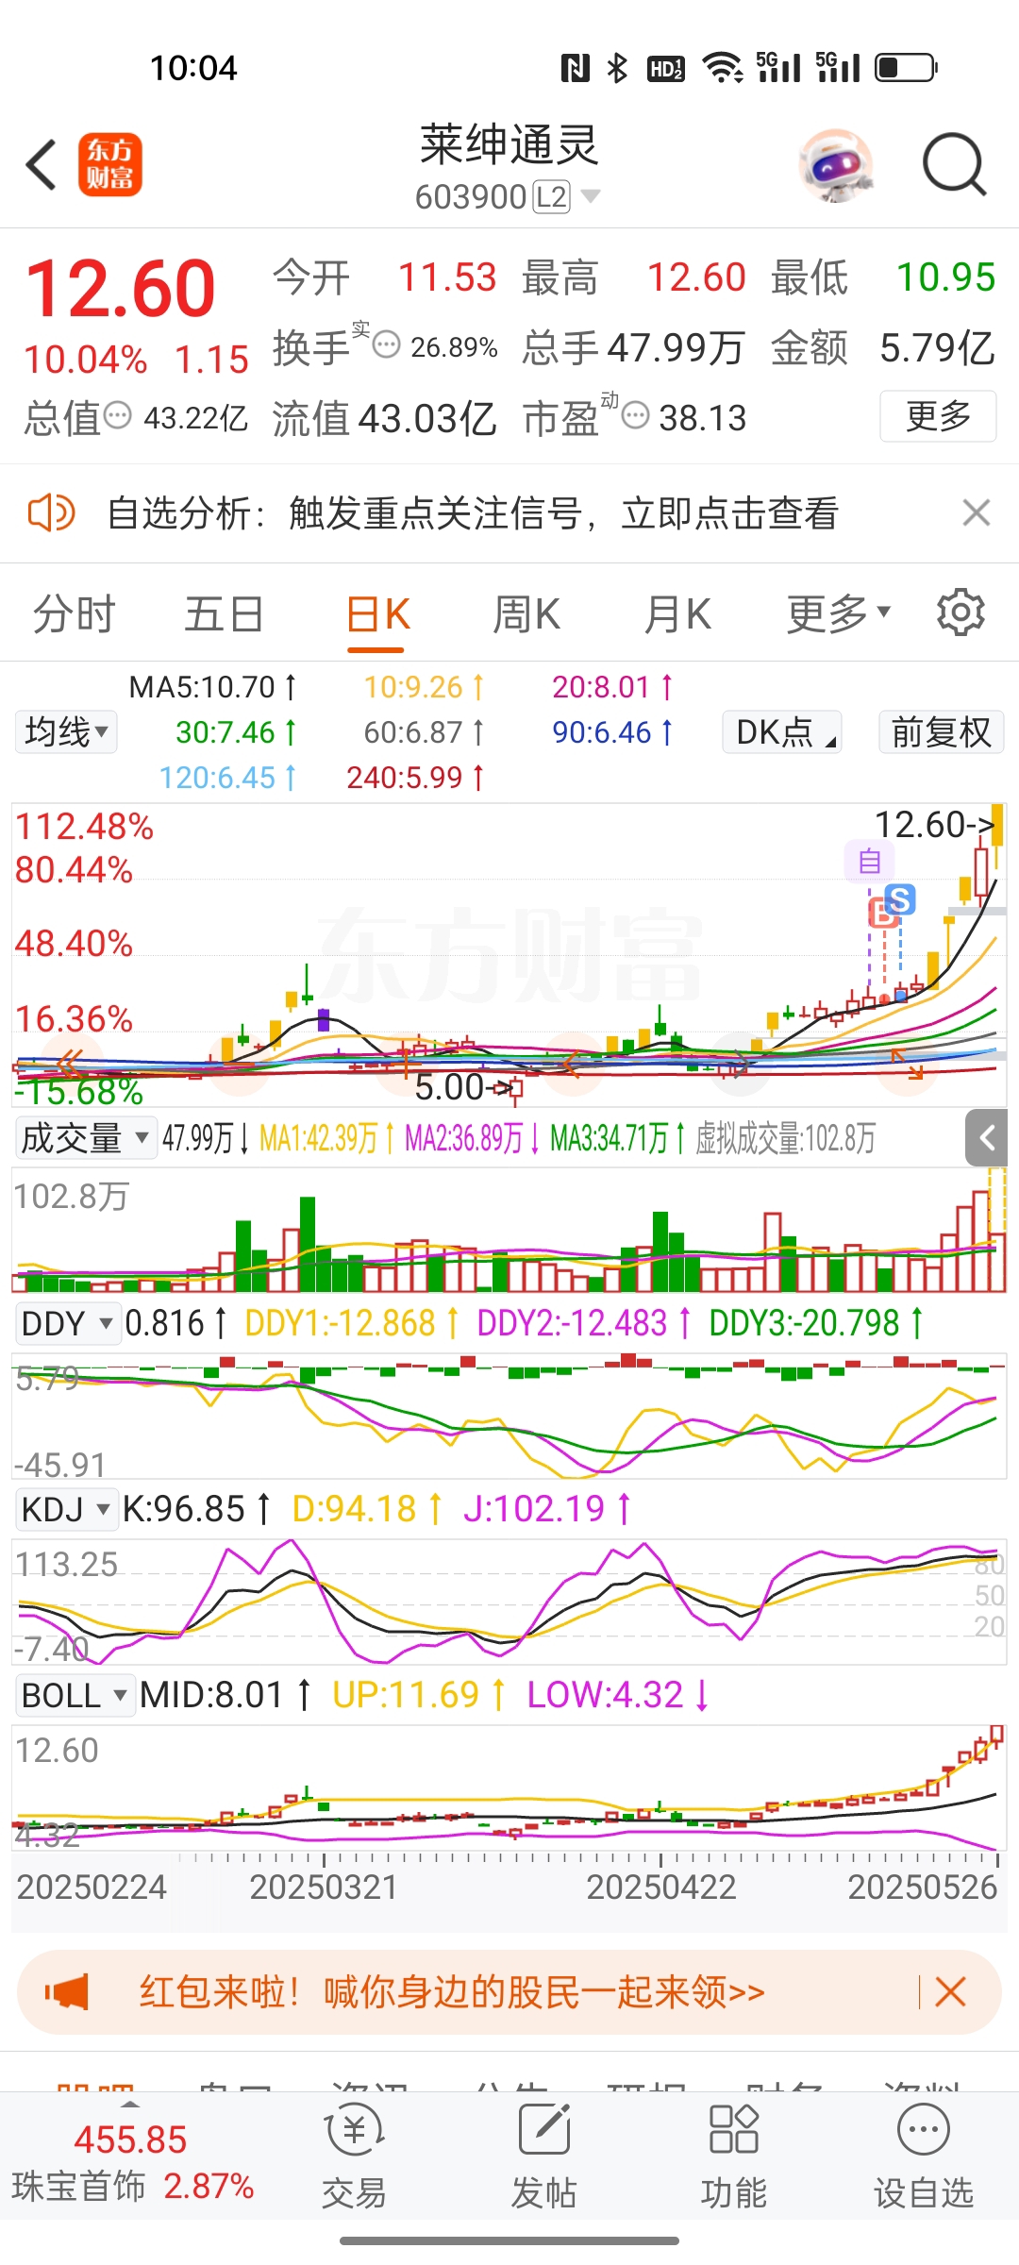This screenshot has height=2265, width=1019.
Task: Tap the 前复权 adjustment button
Action: pyautogui.click(x=941, y=731)
